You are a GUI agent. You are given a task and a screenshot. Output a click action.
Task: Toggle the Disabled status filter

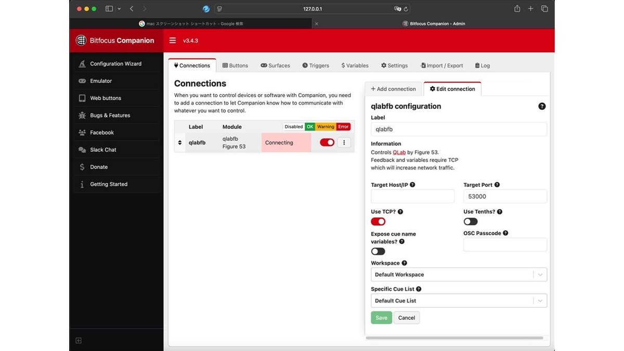coord(293,127)
